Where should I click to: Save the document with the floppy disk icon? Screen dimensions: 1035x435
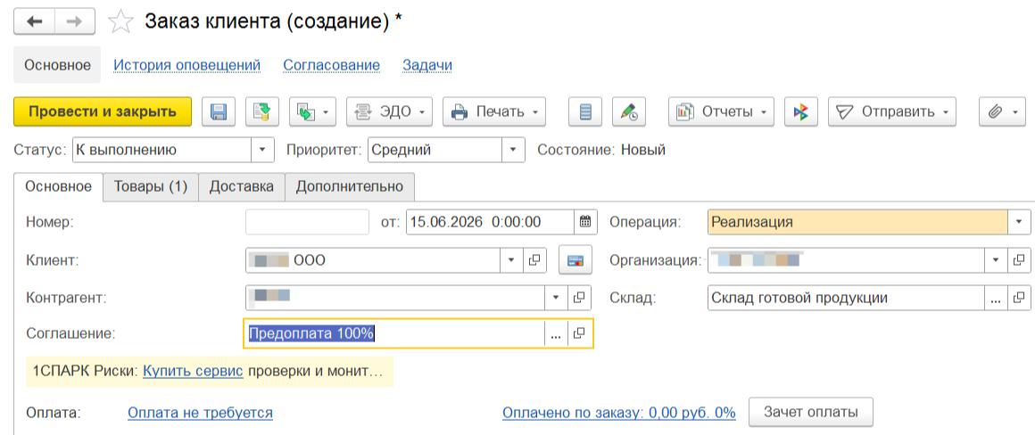tap(219, 112)
